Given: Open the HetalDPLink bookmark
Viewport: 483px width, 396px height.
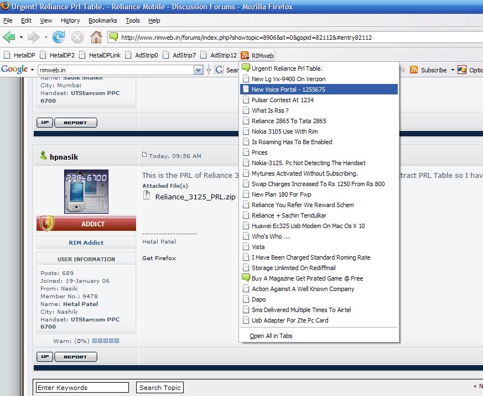Looking at the screenshot, I should tap(100, 55).
